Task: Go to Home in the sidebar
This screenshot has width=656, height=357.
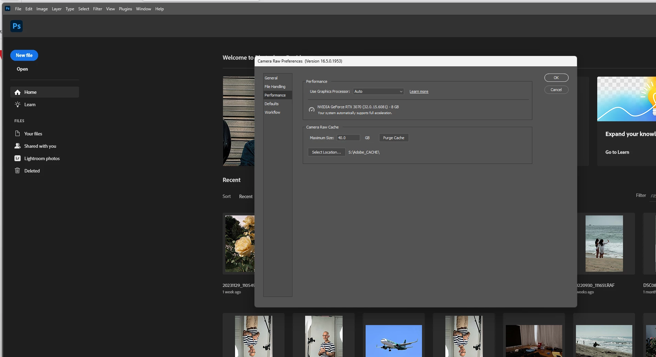Action: click(45, 92)
